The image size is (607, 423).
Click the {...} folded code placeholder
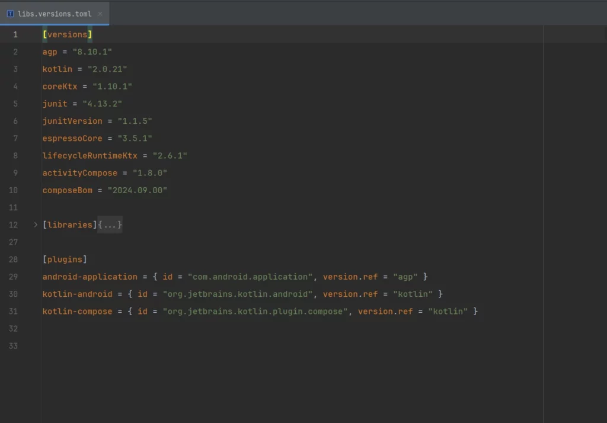coord(110,225)
